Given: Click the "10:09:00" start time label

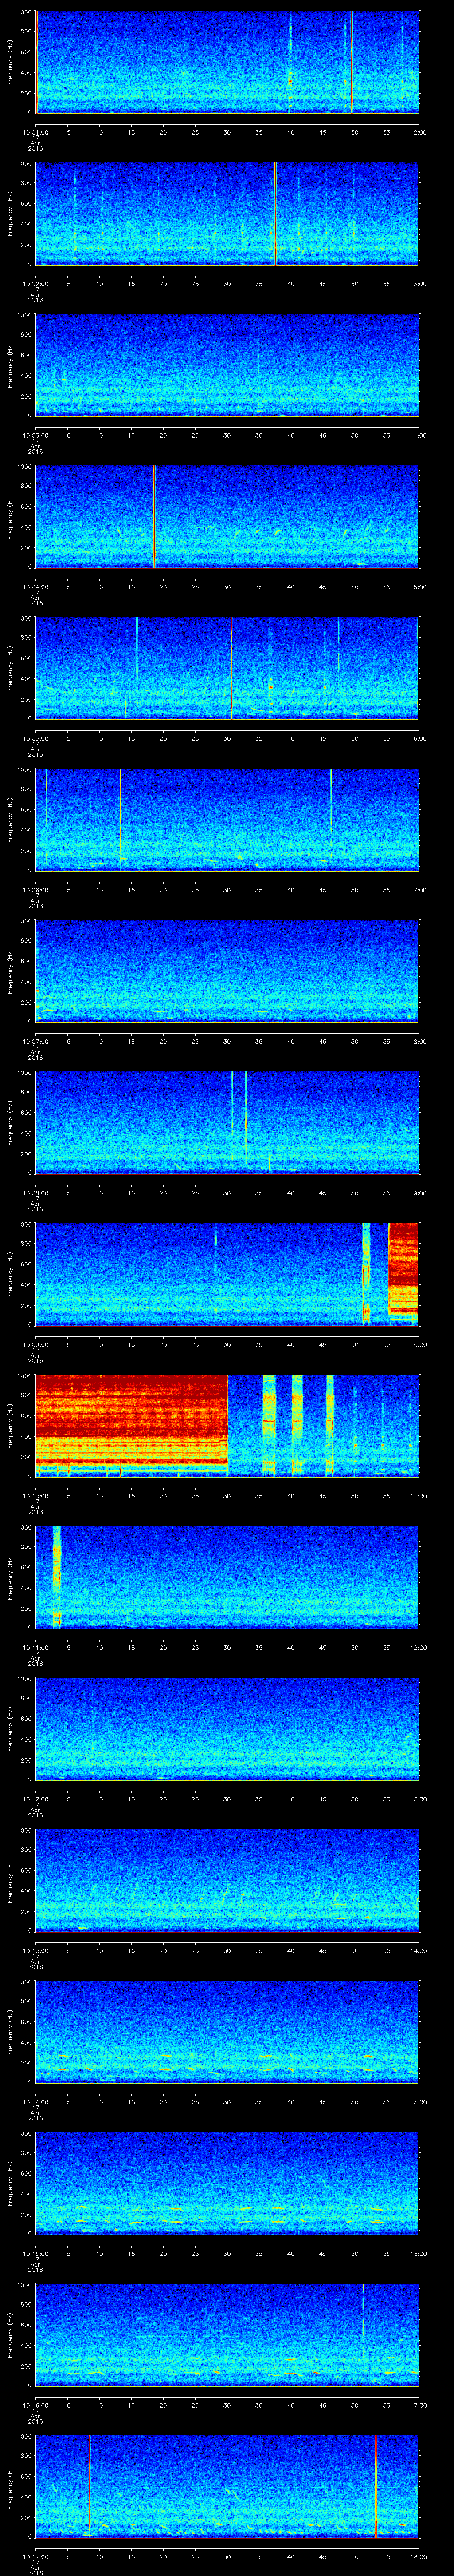Looking at the screenshot, I should pos(35,1344).
